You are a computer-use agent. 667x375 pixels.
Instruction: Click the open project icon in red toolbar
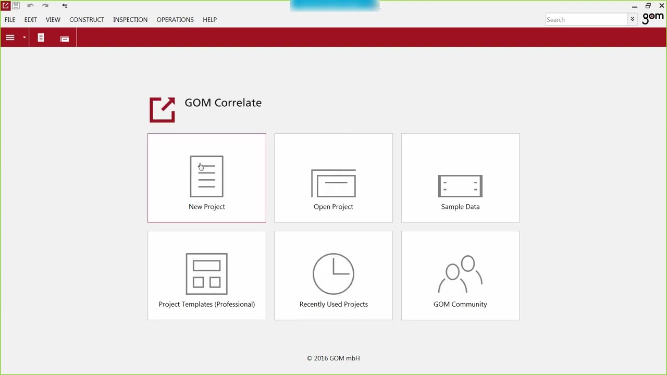click(x=65, y=38)
